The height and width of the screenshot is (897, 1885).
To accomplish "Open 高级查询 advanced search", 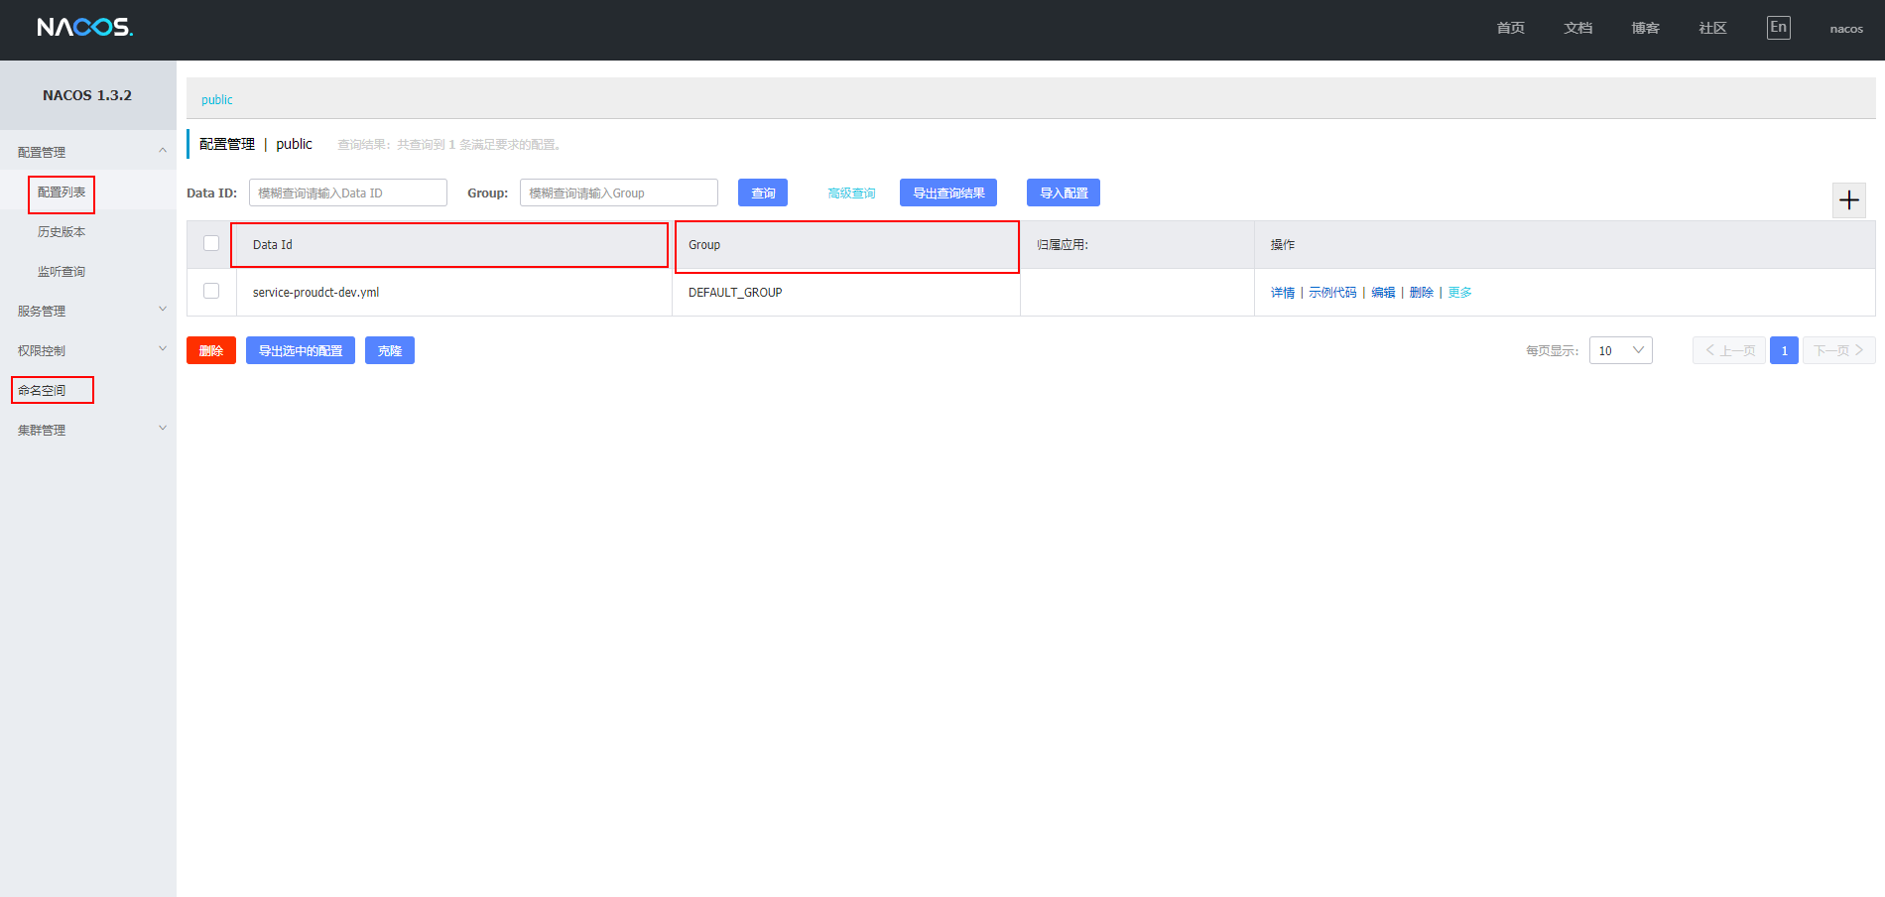I will [851, 193].
